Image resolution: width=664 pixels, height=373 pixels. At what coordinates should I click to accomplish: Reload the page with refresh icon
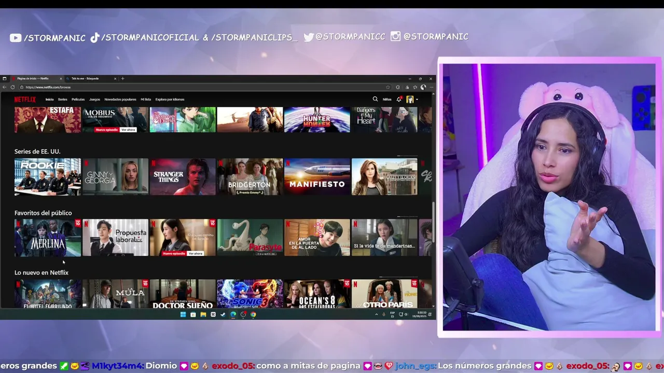coord(12,87)
